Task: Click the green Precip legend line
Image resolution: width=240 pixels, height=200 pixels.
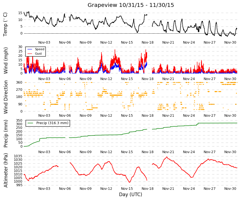Action: click(30, 123)
